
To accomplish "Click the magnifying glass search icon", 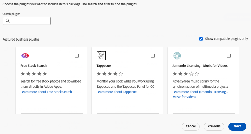I will (8, 21).
